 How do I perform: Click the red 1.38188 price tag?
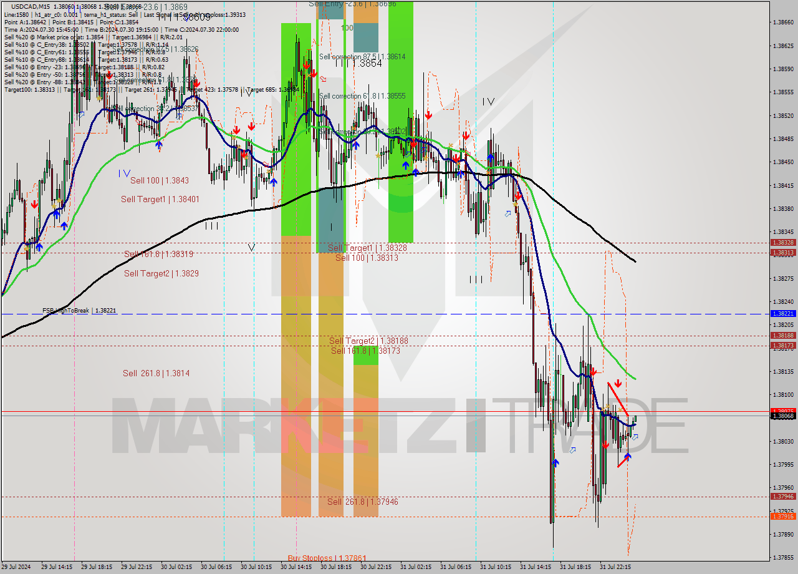(783, 336)
